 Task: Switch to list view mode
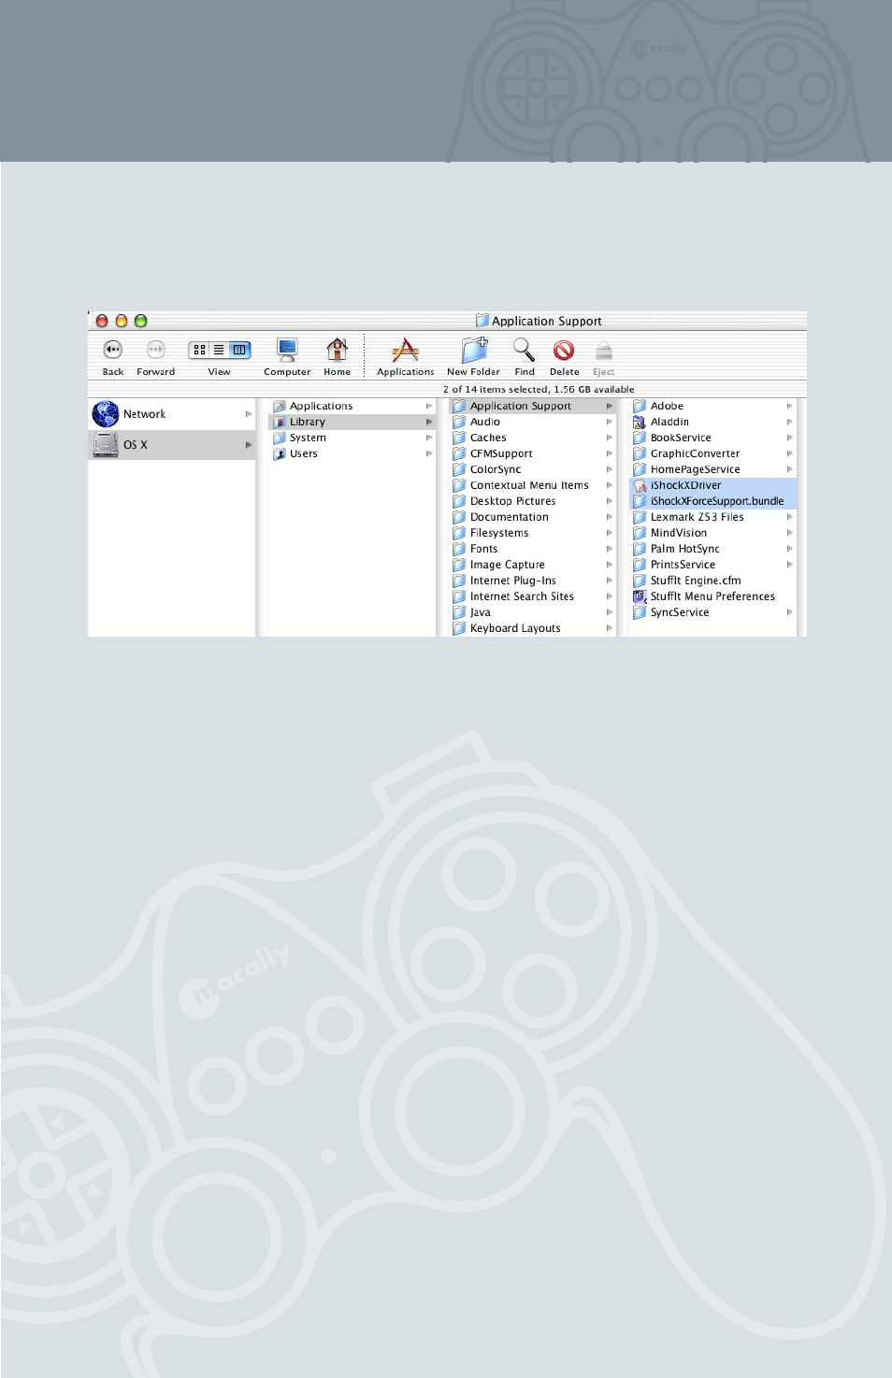[219, 350]
